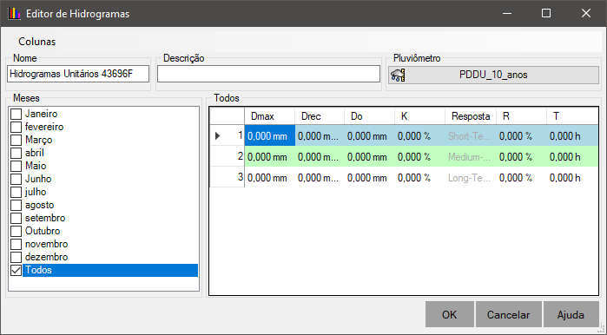Check the agosto checkbox
Image resolution: width=607 pixels, height=335 pixels.
pyautogui.click(x=16, y=205)
